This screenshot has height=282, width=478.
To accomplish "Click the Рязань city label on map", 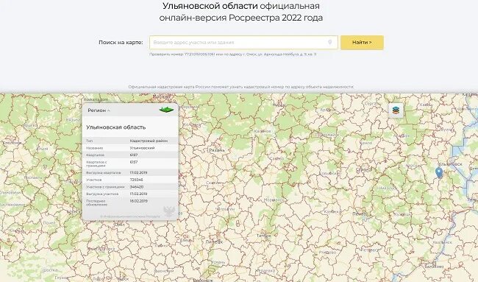I will coord(217,150).
